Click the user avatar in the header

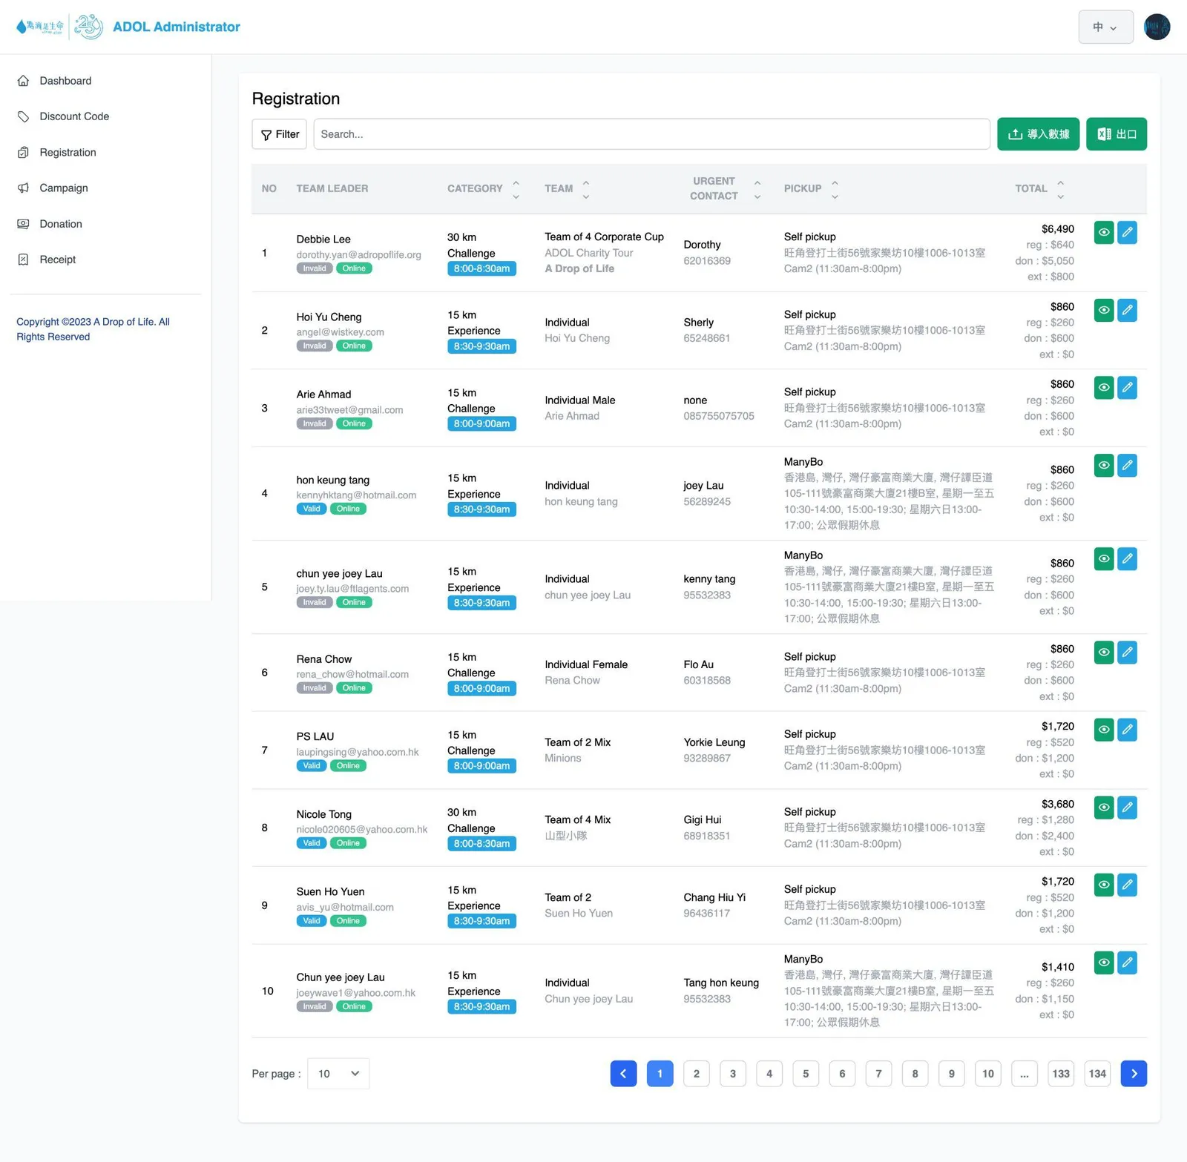[1157, 27]
